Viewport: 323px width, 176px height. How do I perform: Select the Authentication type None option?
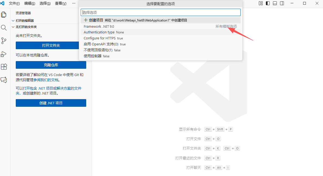(x=160, y=32)
